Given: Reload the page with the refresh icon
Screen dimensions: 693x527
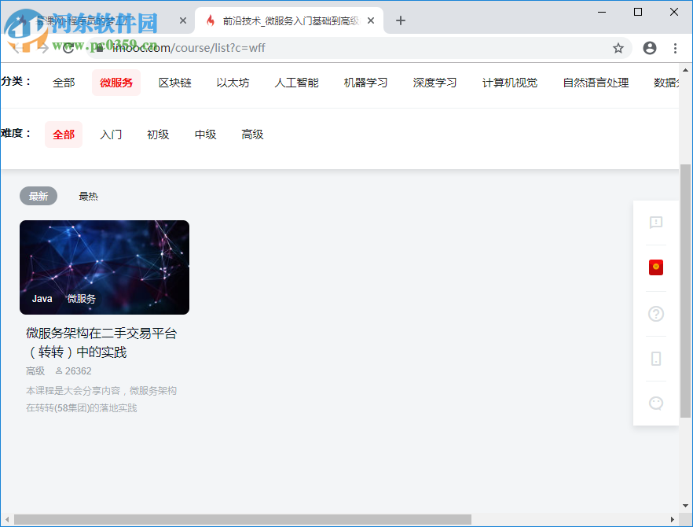Looking at the screenshot, I should (x=68, y=48).
